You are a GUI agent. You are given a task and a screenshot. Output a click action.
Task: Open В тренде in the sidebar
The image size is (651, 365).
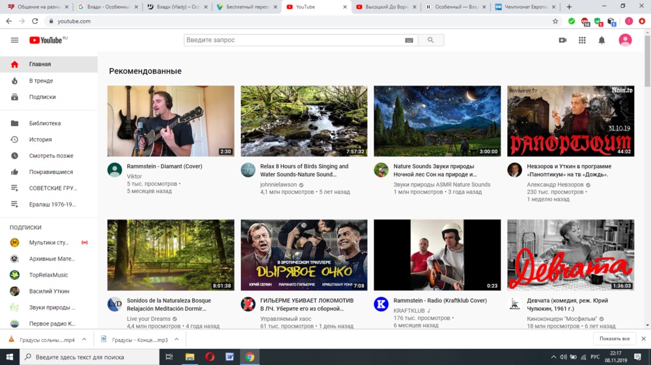pyautogui.click(x=49, y=81)
